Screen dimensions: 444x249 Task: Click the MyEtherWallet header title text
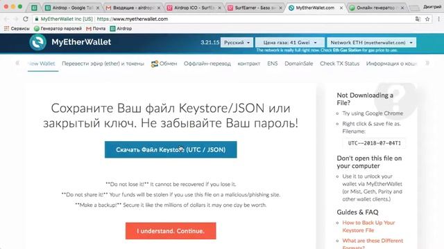click(x=81, y=42)
